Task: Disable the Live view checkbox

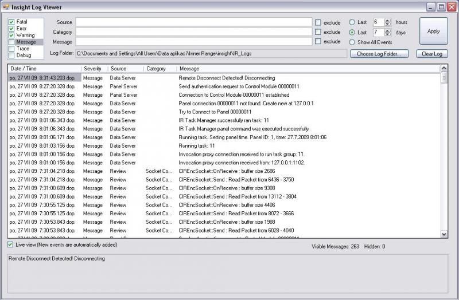Action: (x=10, y=244)
